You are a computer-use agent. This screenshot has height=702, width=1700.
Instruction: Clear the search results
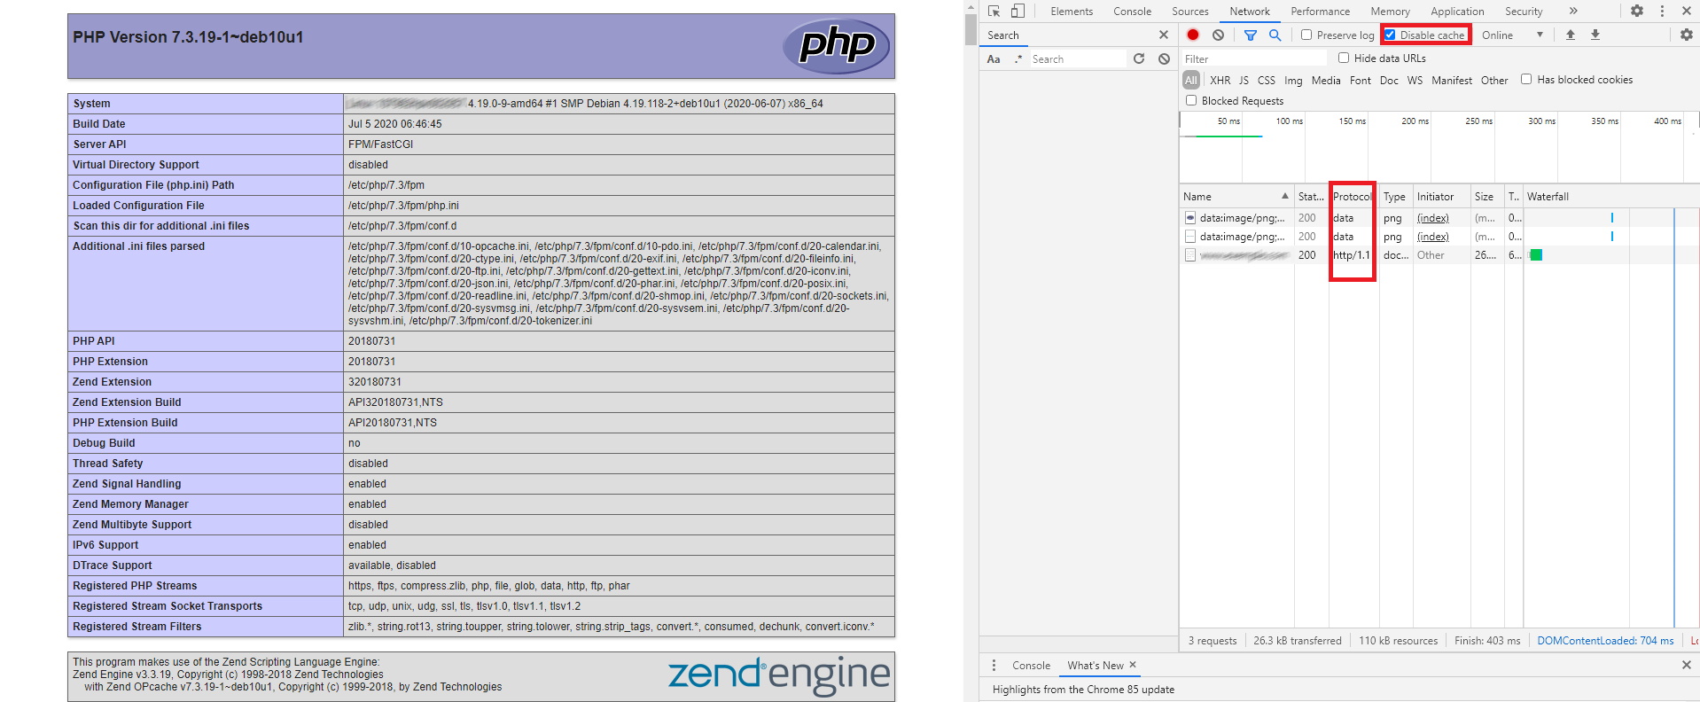(1165, 58)
